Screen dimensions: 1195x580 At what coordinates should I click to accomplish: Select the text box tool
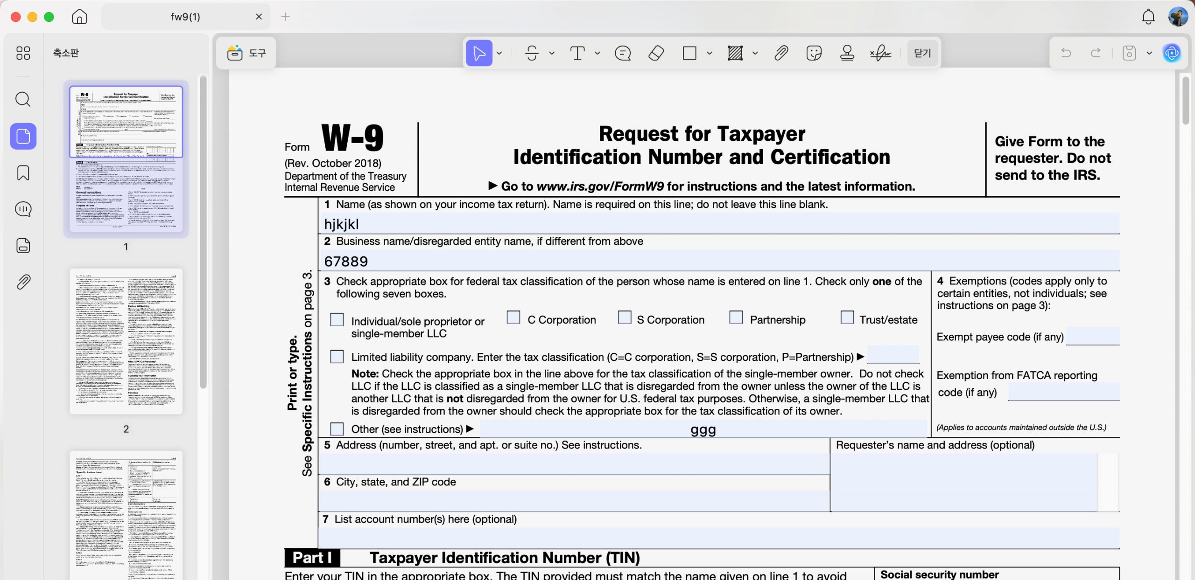click(x=577, y=53)
